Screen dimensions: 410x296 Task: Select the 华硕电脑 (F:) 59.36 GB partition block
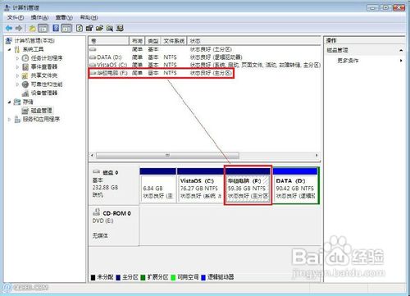point(248,185)
